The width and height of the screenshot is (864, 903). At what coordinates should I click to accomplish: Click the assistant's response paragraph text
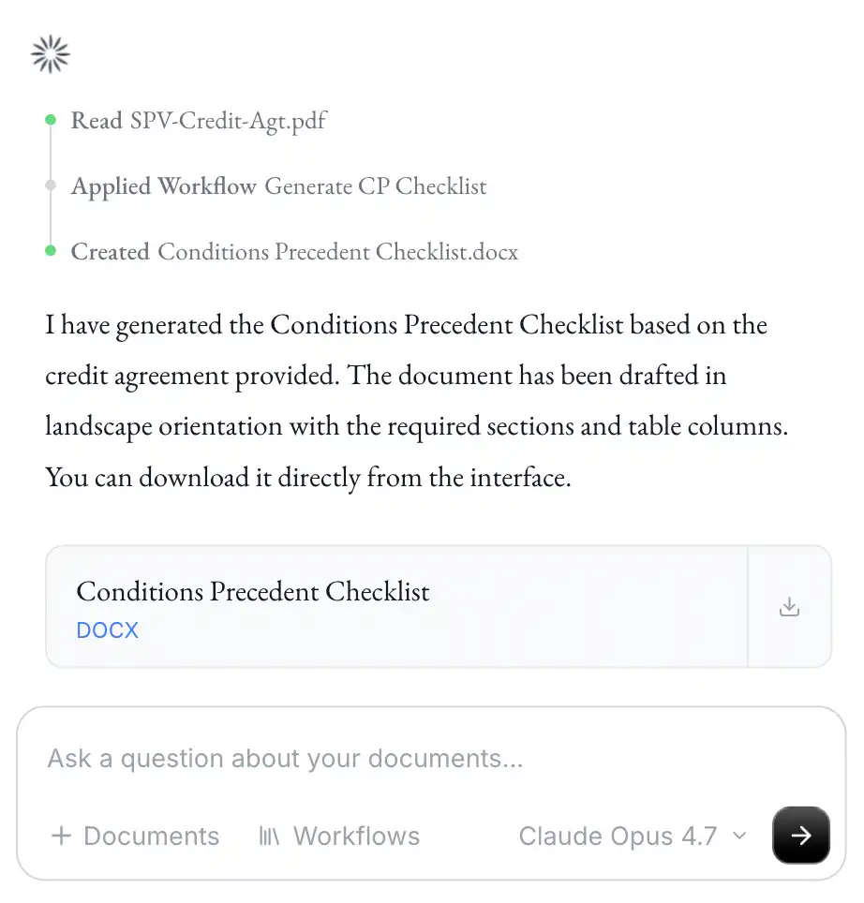412,402
